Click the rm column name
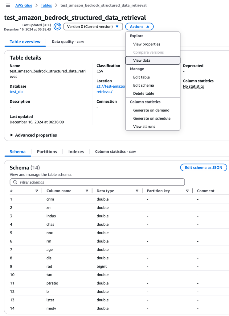Image resolution: width=229 pixels, height=316 pixels. coord(49,241)
